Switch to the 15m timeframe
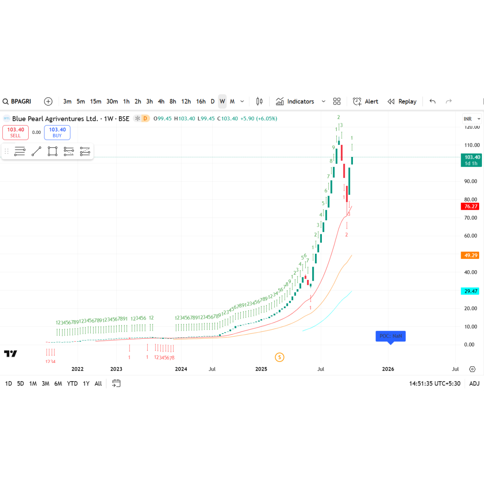The image size is (484, 484). coord(96,102)
